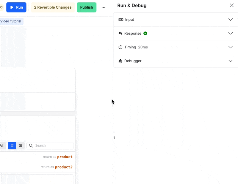The image size is (238, 184).
Task: Expand the Response section chevron
Action: 231,33
